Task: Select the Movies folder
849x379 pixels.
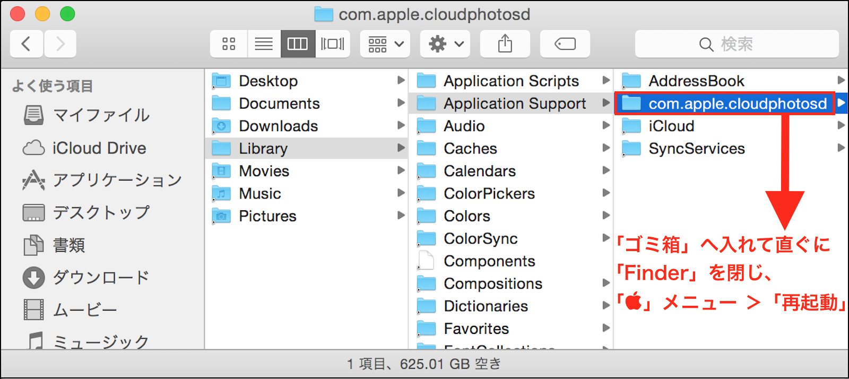Action: [306, 171]
